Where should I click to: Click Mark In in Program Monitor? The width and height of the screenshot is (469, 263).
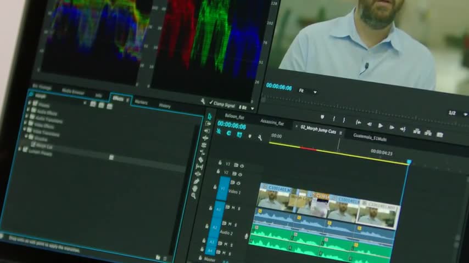coord(334,119)
